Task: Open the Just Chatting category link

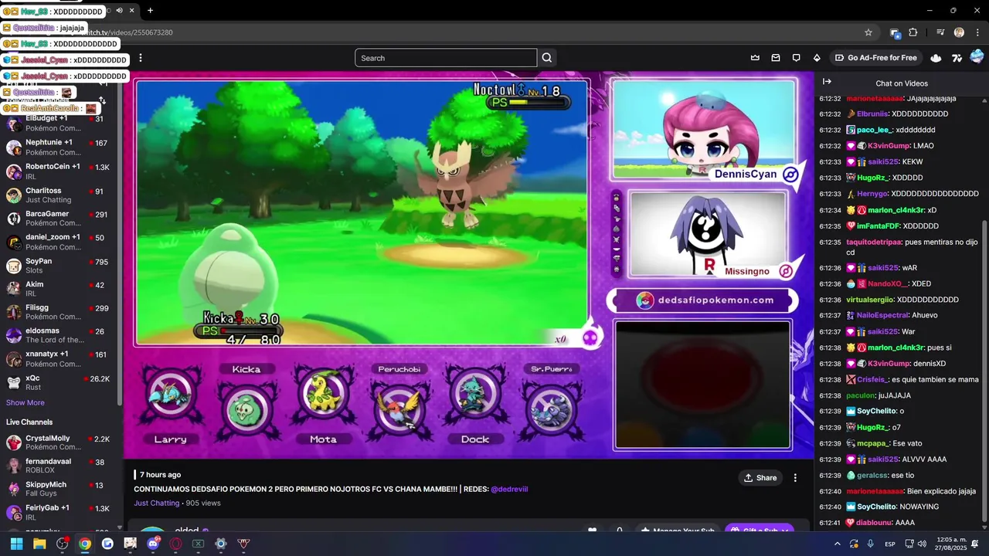Action: (157, 503)
